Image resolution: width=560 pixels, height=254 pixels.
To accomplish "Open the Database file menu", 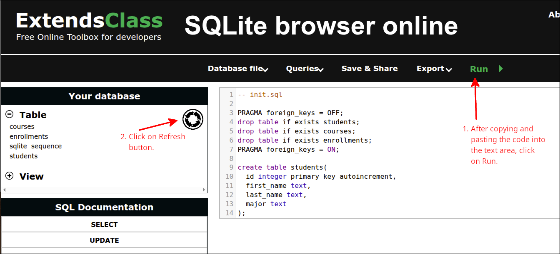I will (235, 69).
